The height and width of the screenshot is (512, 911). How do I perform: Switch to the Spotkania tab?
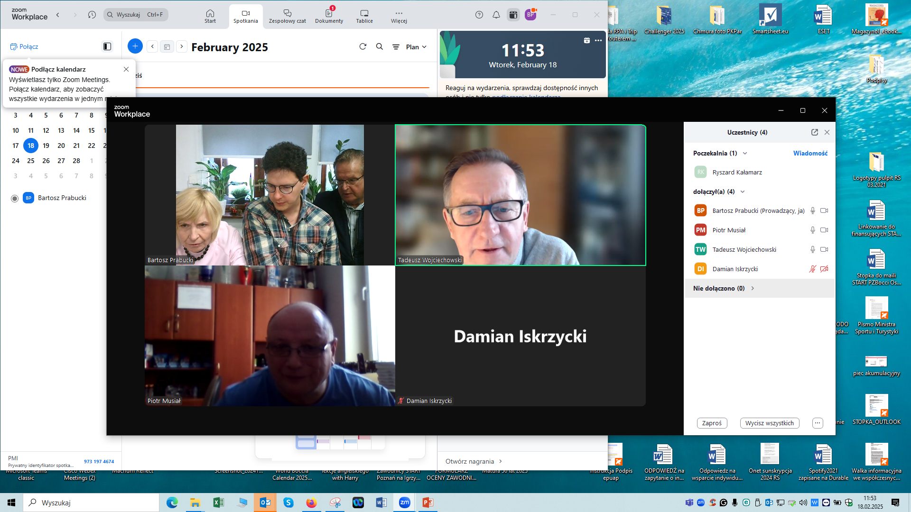[245, 16]
